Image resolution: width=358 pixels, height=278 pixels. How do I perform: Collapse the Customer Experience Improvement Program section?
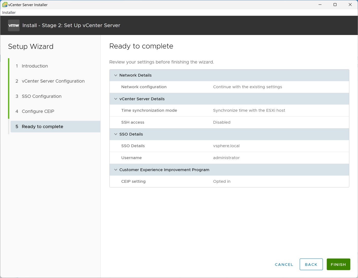coord(116,170)
